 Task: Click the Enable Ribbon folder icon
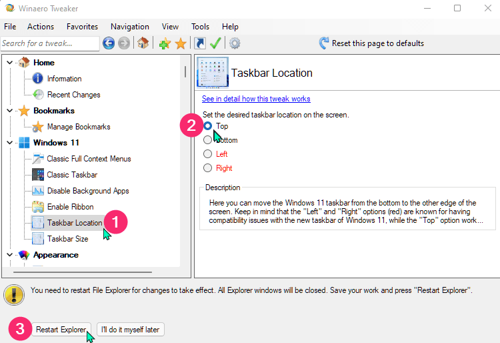(38, 207)
